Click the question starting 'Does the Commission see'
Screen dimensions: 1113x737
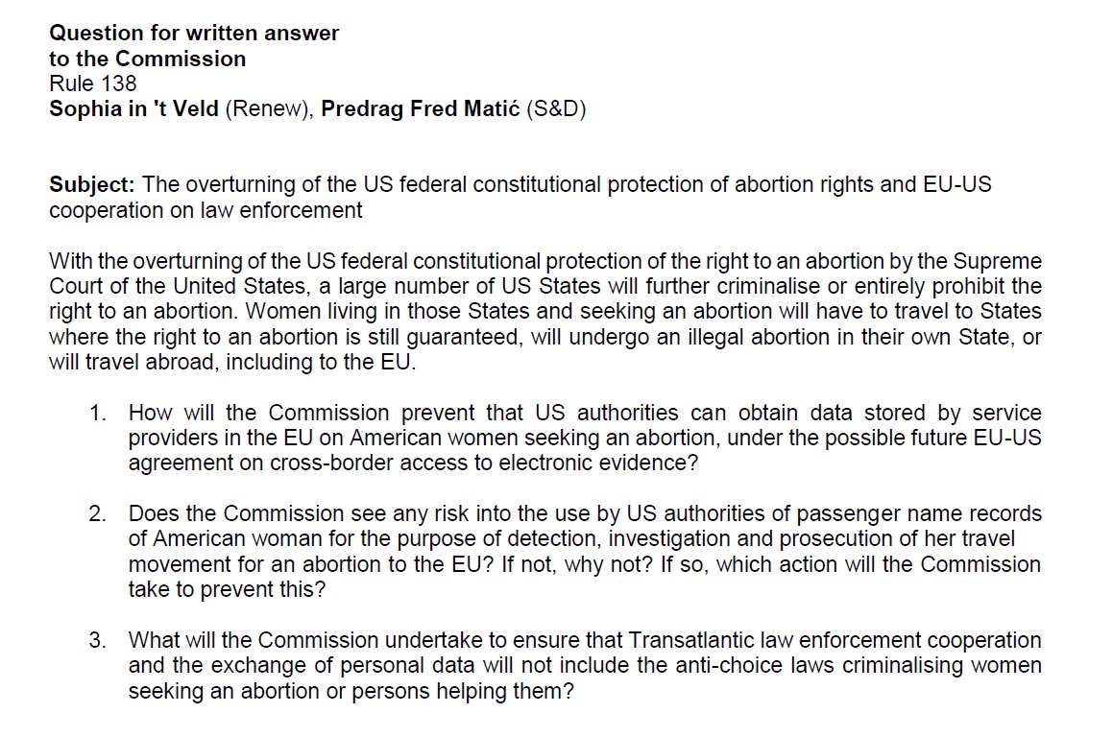coord(585,551)
